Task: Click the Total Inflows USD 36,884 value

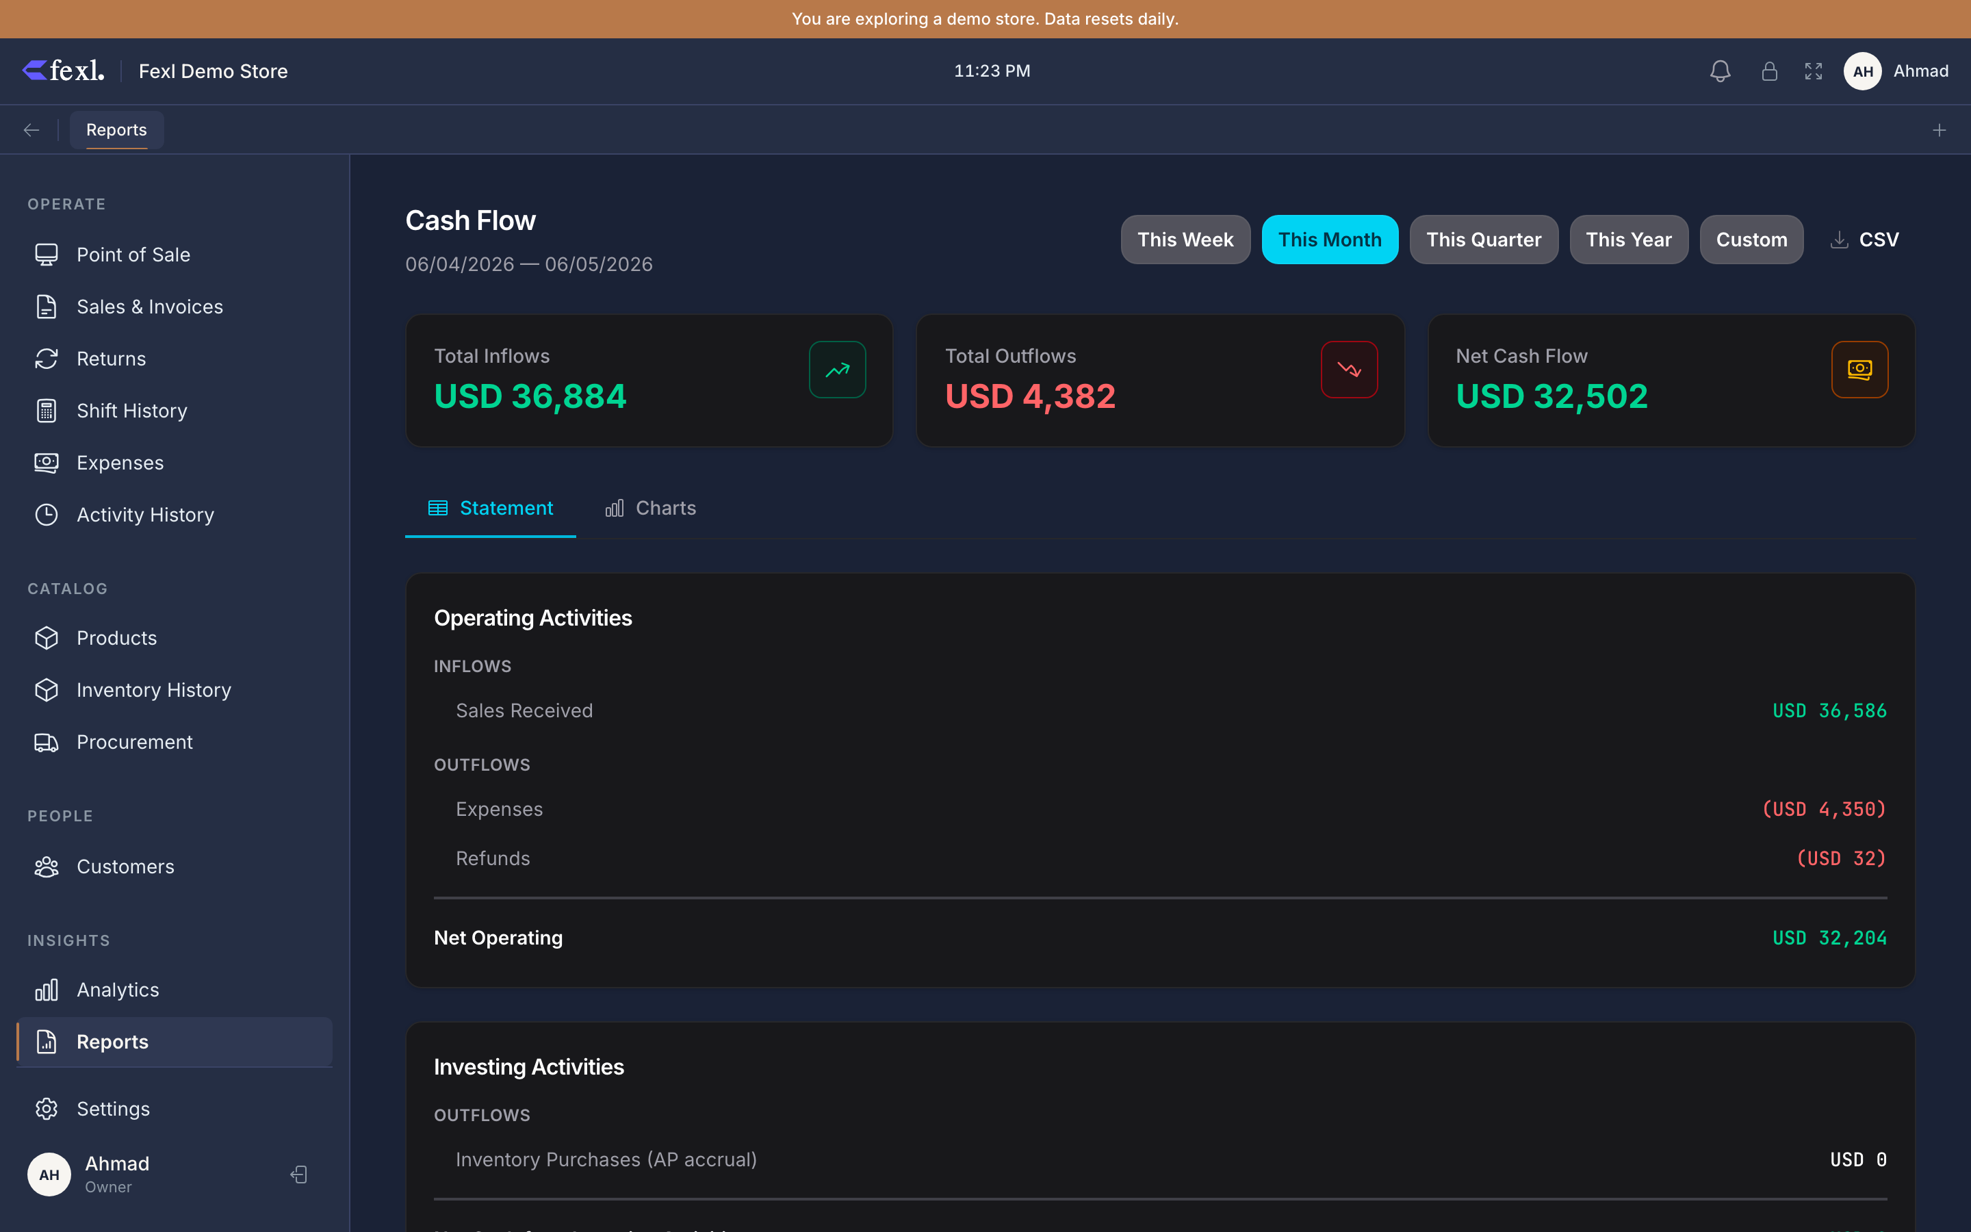Action: [530, 397]
